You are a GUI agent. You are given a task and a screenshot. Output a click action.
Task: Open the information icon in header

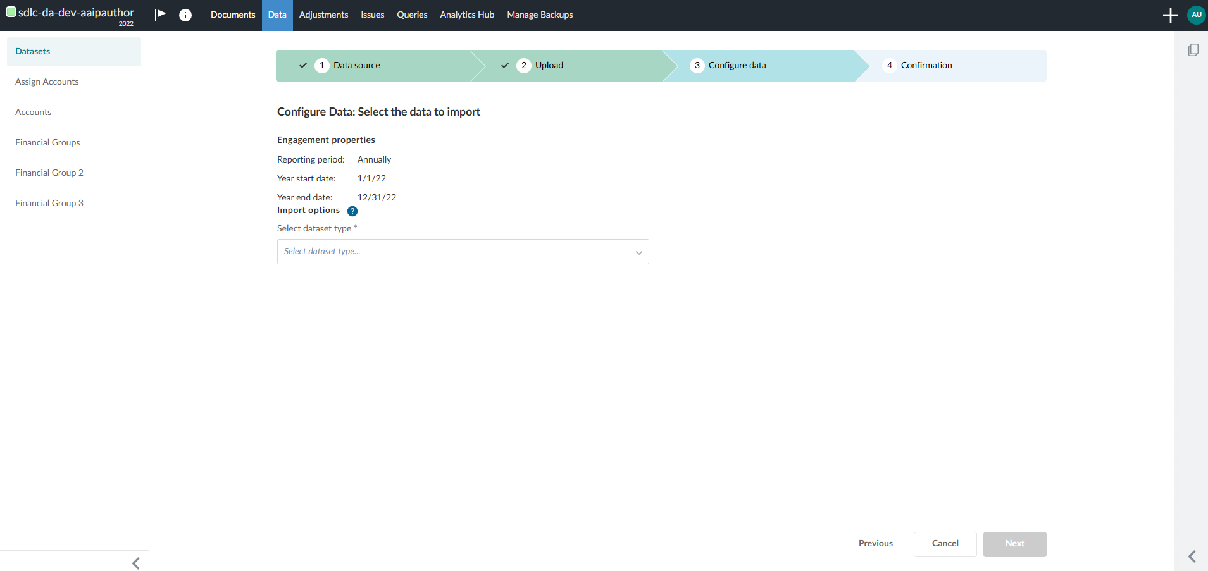(185, 15)
